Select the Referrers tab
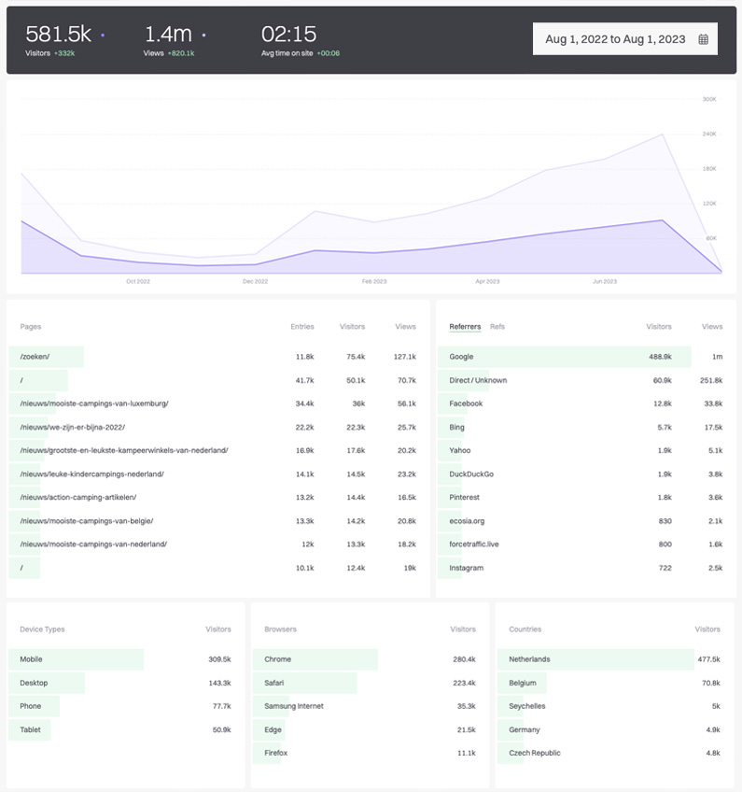 tap(465, 327)
